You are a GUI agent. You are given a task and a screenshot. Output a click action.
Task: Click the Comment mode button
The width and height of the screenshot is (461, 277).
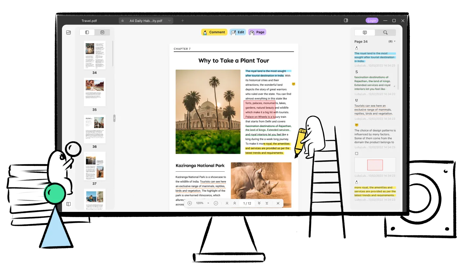(x=214, y=32)
